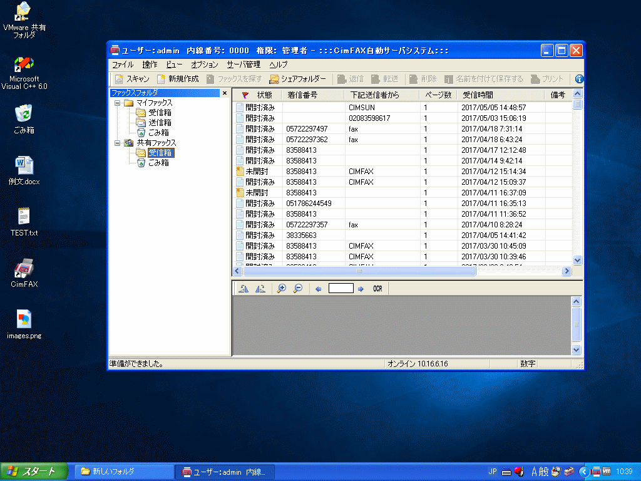Screen dimensions: 641x481
Task: Open the ファイル menu
Action: tap(123, 65)
